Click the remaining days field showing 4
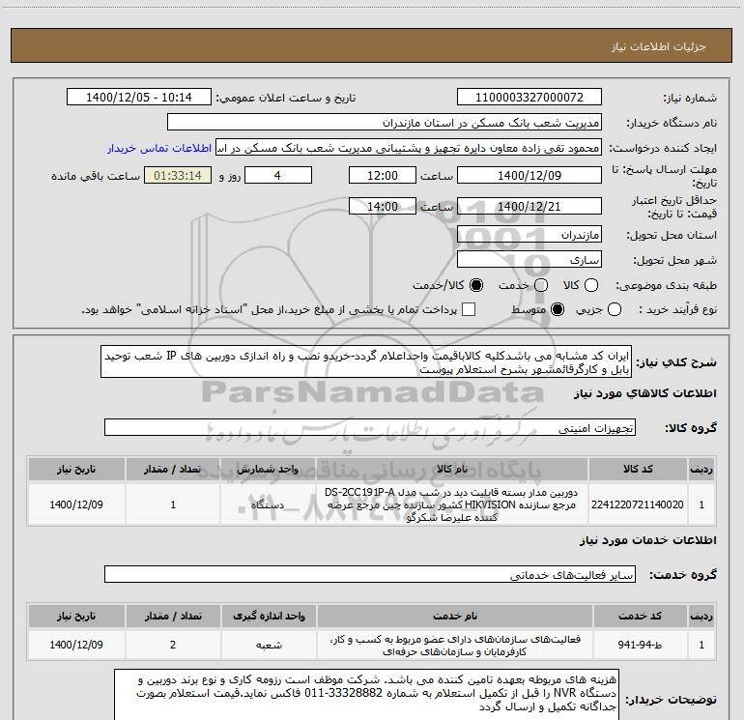Screen dimensions: 744x720 click(277, 176)
